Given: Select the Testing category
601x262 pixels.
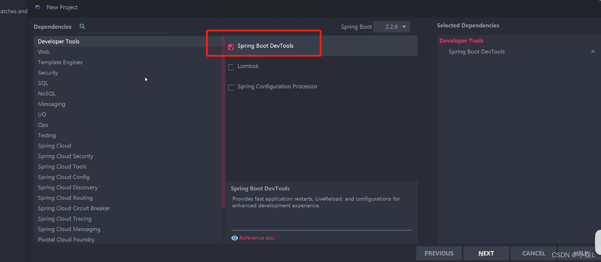Looking at the screenshot, I should 128,135.
